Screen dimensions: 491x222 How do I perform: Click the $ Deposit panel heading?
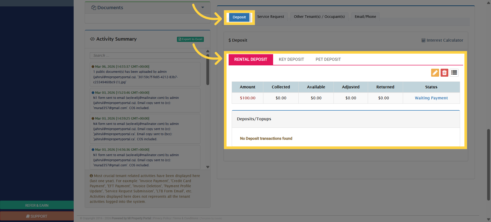[x=238, y=40]
